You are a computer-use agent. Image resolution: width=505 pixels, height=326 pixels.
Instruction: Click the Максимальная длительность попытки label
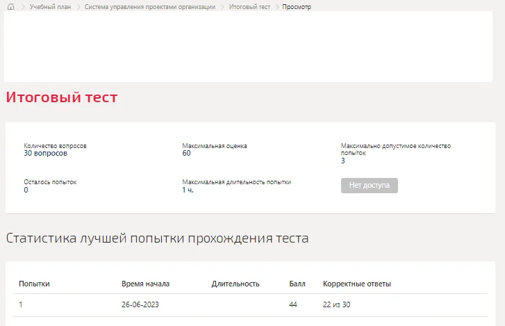point(237,182)
